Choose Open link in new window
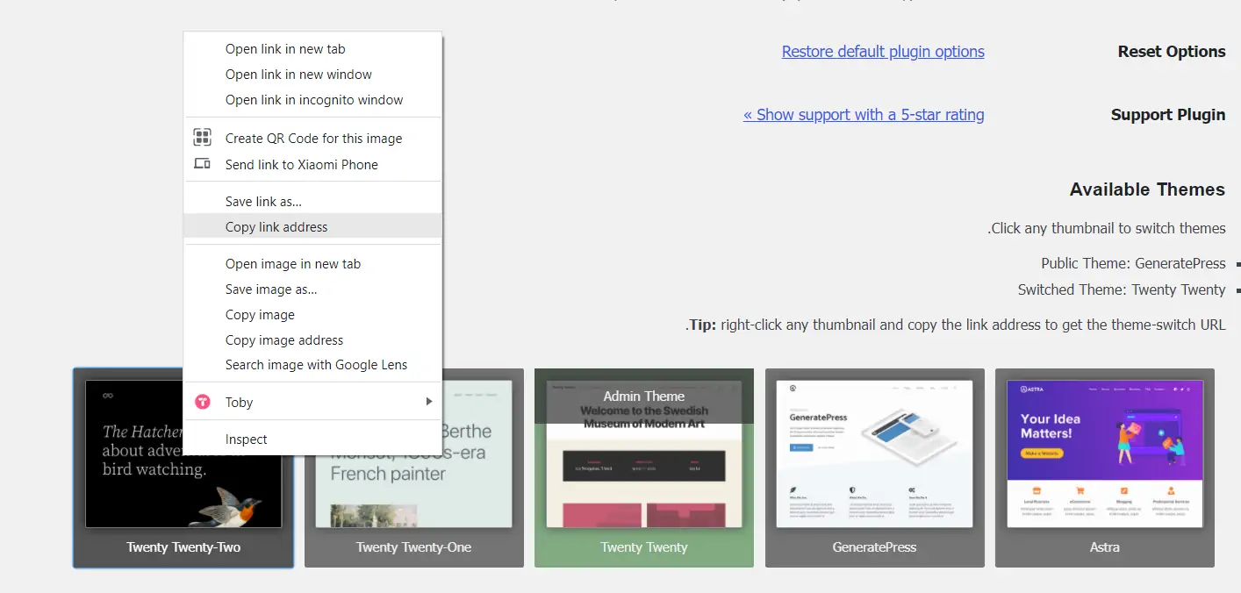Viewport: 1241px width, 593px height. click(x=298, y=75)
